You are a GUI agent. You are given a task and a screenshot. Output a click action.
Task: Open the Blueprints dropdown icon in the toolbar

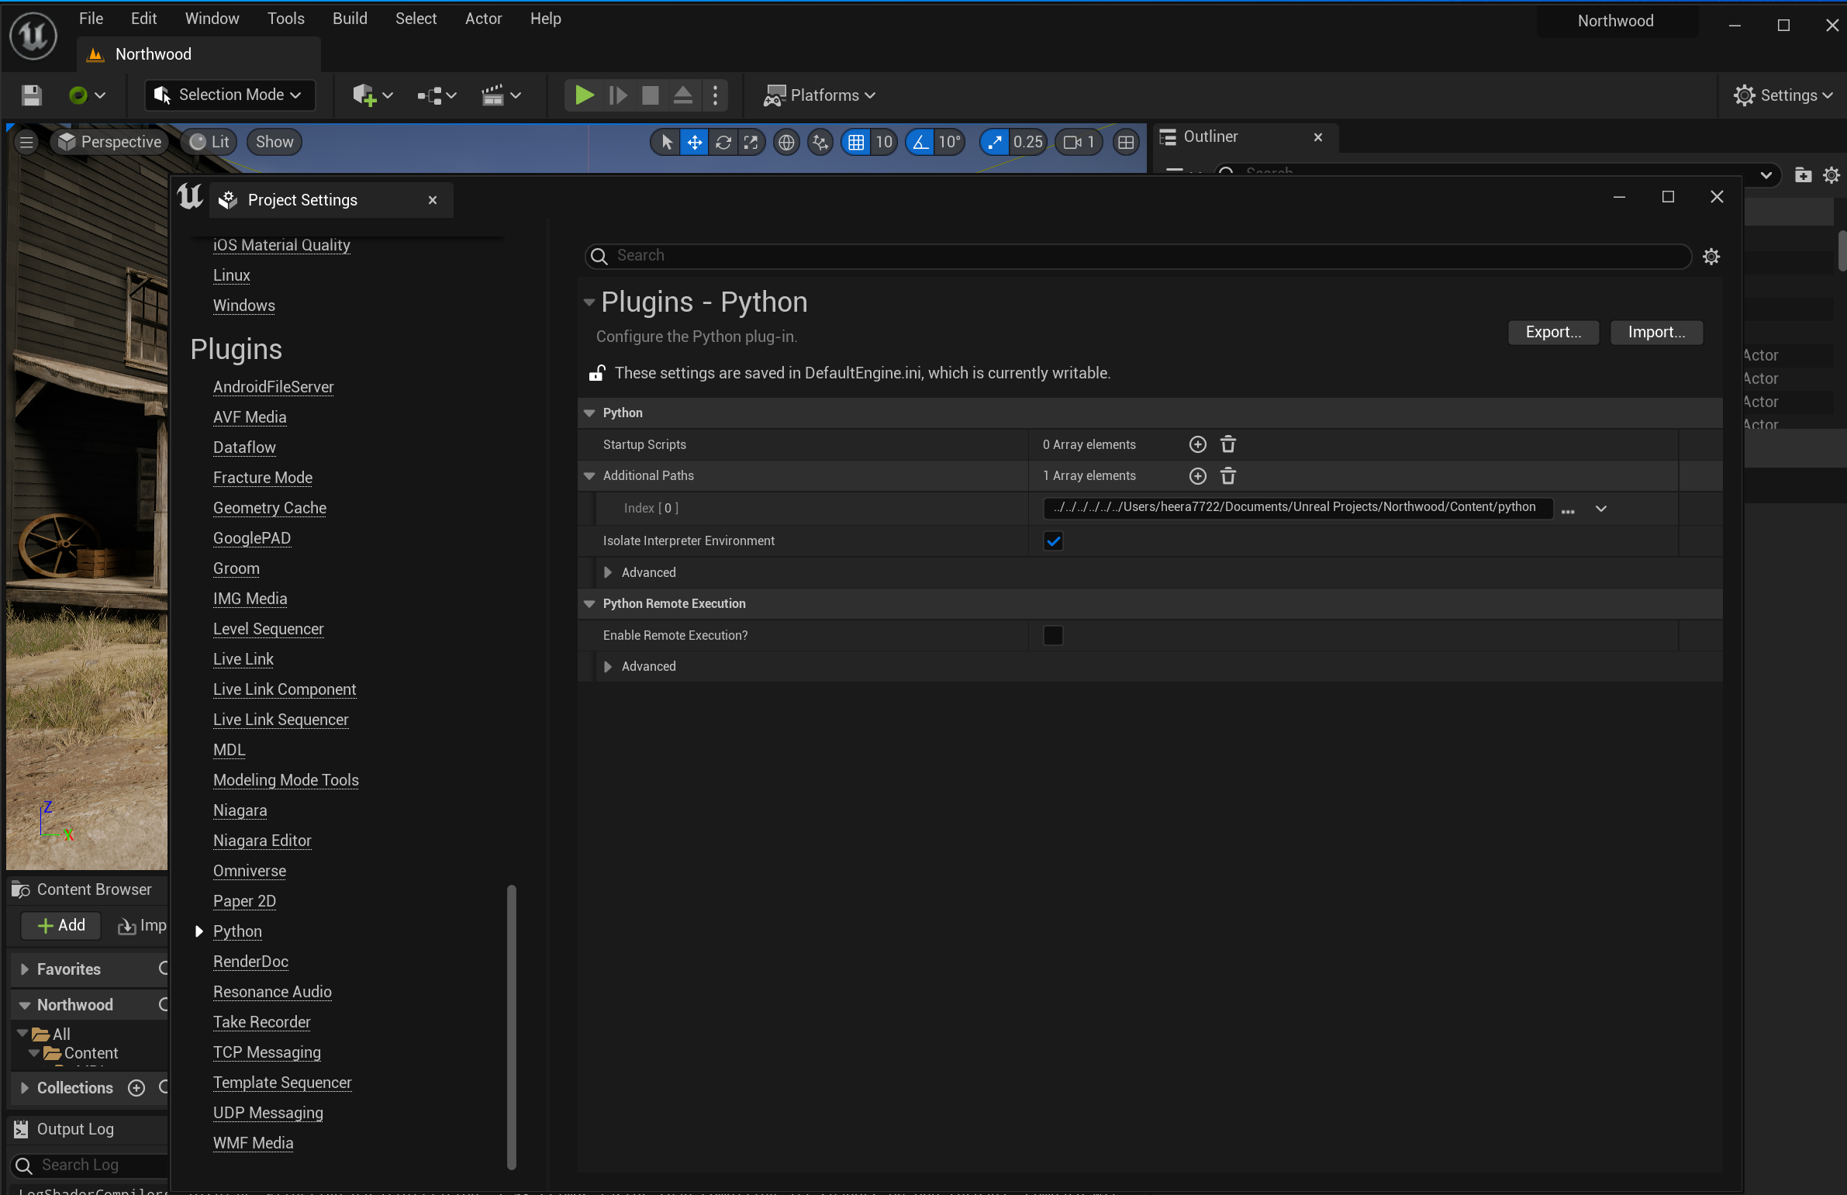coord(437,95)
